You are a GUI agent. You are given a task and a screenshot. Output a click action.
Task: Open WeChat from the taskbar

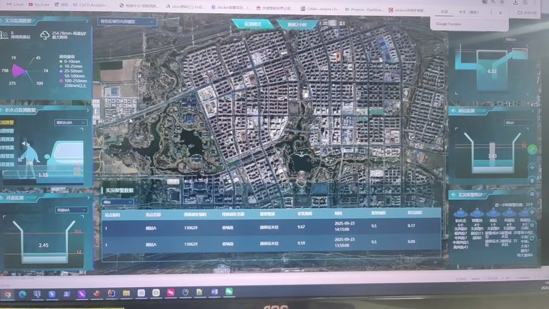point(229,291)
